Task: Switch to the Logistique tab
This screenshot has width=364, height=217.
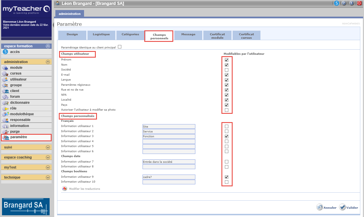Action: coord(101,34)
